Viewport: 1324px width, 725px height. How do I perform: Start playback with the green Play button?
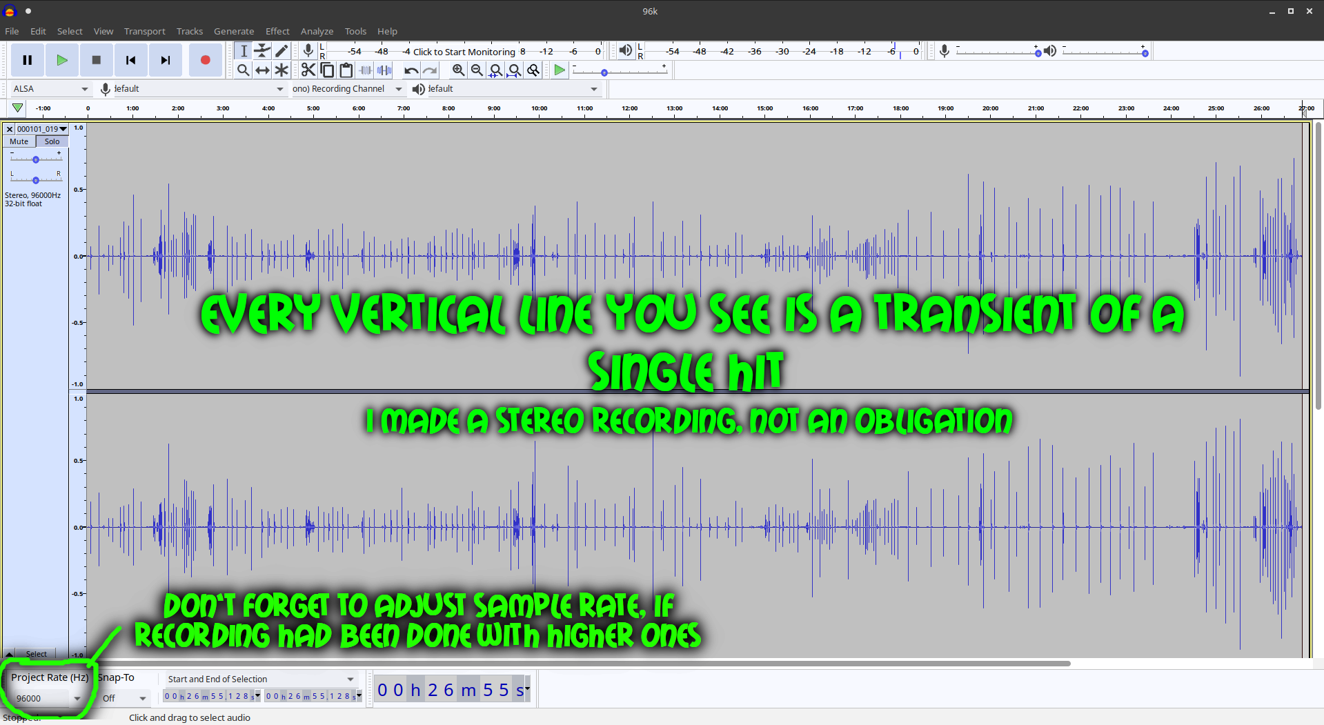click(x=62, y=60)
